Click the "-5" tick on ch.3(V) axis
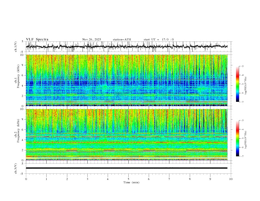The width and height of the screenshot is (260, 201). click(22, 174)
